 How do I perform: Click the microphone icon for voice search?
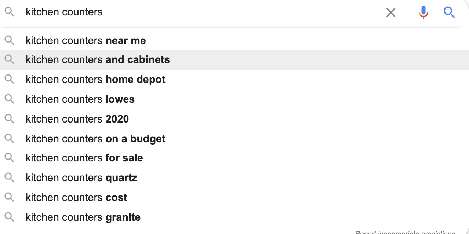click(x=423, y=12)
